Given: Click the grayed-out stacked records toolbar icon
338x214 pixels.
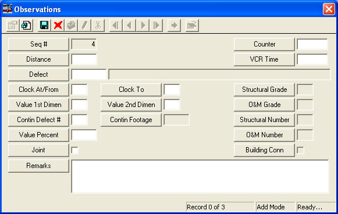Looking at the screenshot, I should pyautogui.click(x=71, y=26).
